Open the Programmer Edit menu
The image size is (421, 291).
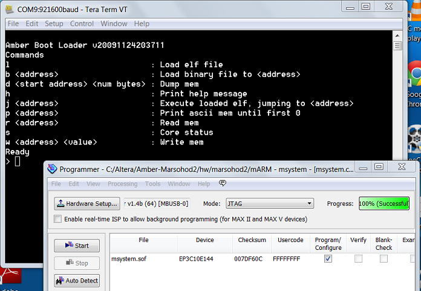74,184
